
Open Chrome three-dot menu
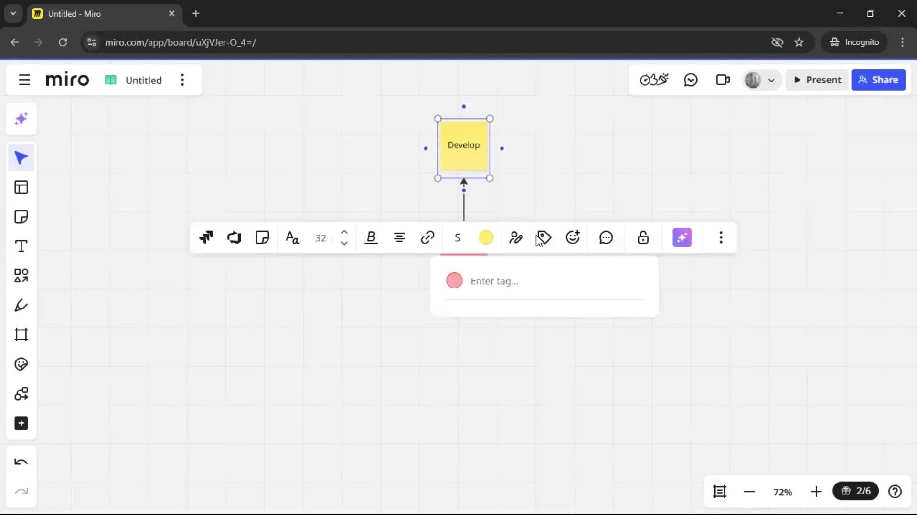[x=902, y=42]
